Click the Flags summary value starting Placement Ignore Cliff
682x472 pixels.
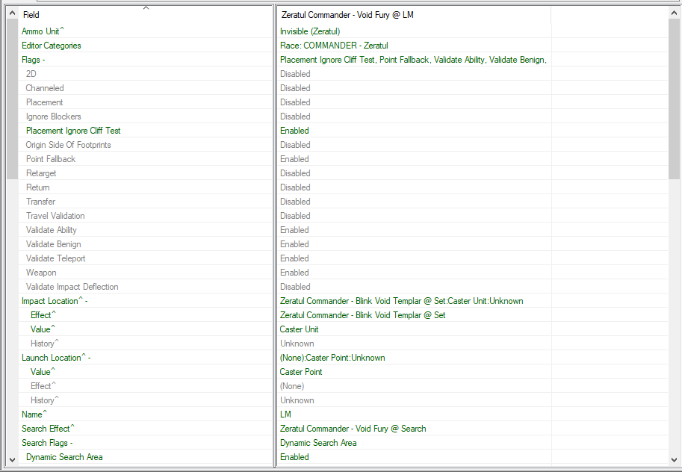413,60
